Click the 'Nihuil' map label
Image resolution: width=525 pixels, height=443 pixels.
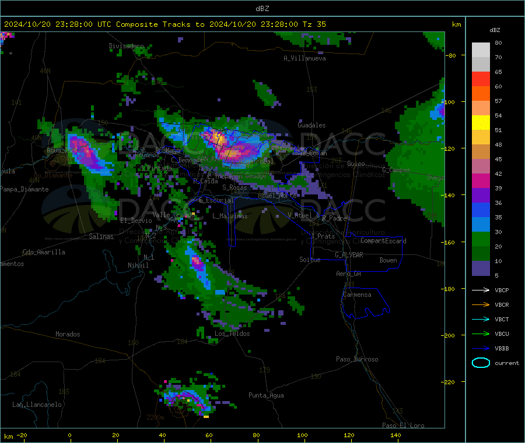(138, 265)
